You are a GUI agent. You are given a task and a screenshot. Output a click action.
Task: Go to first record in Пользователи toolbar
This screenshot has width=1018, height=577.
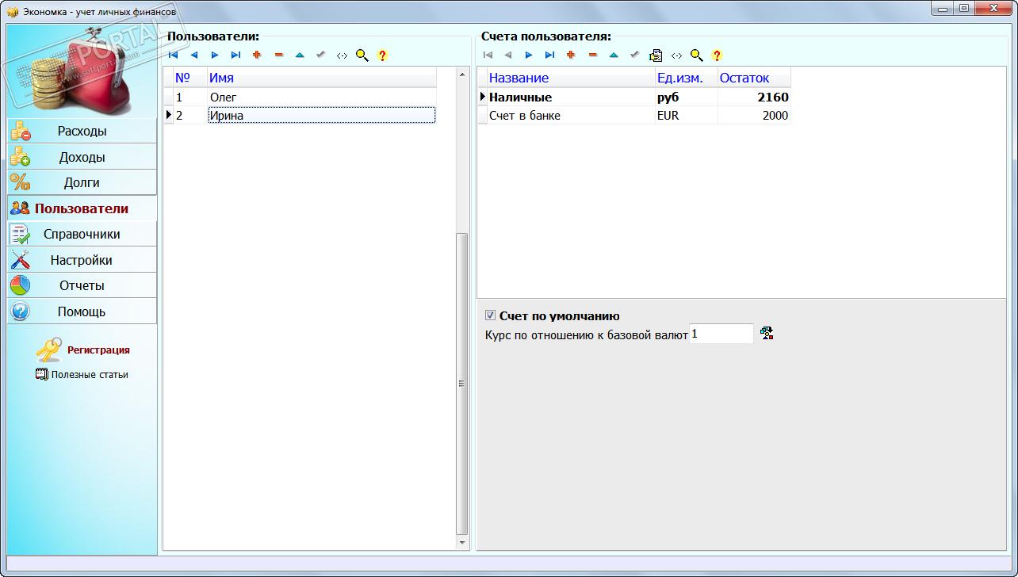click(174, 55)
